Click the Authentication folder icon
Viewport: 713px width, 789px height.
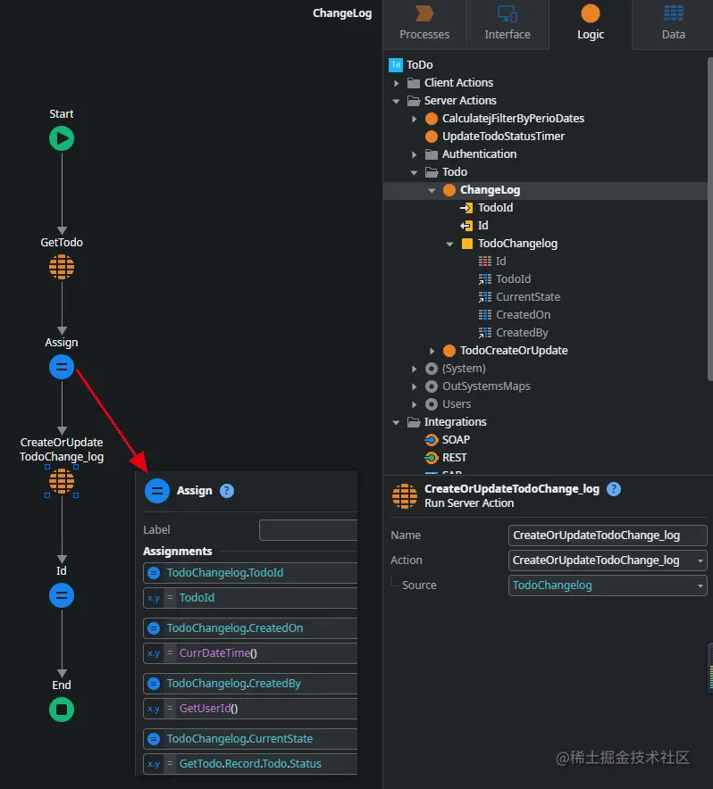[432, 154]
